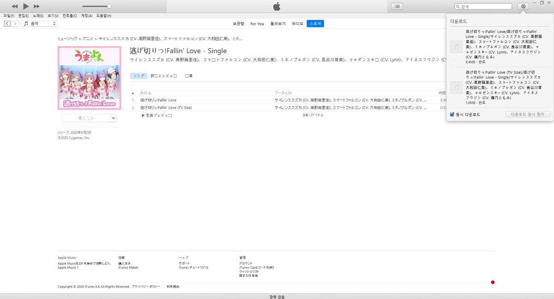Image resolution: width=554 pixels, height=299 pixels.
Task: Click the artist name in track 1 row
Action: click(x=350, y=100)
